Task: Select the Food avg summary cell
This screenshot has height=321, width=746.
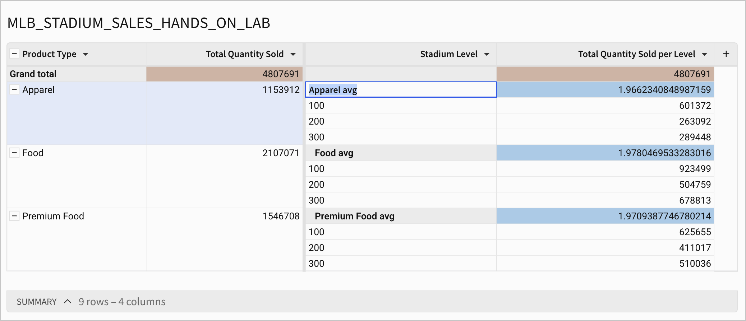Action: pyautogui.click(x=401, y=153)
